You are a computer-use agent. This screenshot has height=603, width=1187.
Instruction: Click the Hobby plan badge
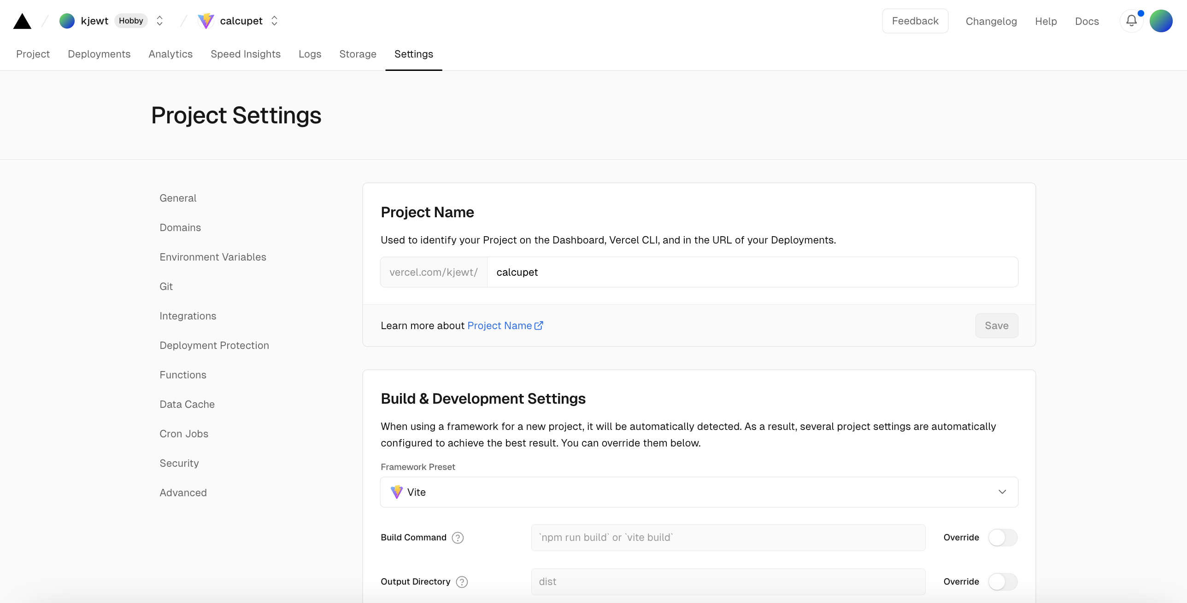pos(131,21)
